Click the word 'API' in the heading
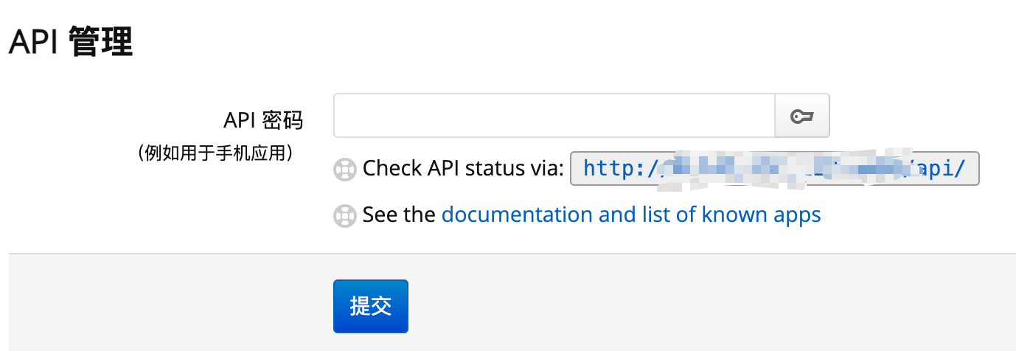The image size is (1016, 351). pyautogui.click(x=35, y=43)
